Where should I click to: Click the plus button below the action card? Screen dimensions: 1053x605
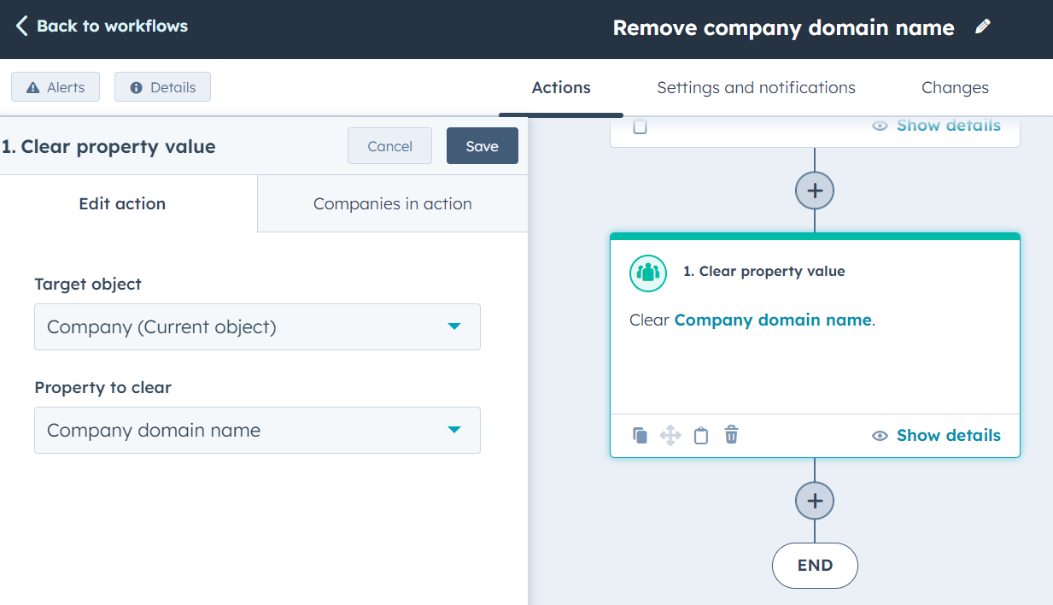click(814, 501)
